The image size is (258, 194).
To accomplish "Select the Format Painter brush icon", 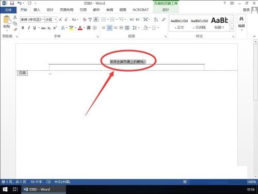I will click(x=15, y=29).
